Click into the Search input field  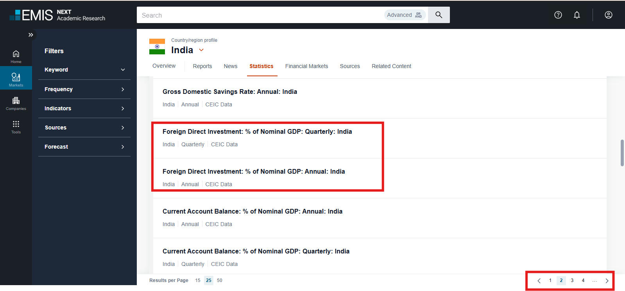coord(258,15)
